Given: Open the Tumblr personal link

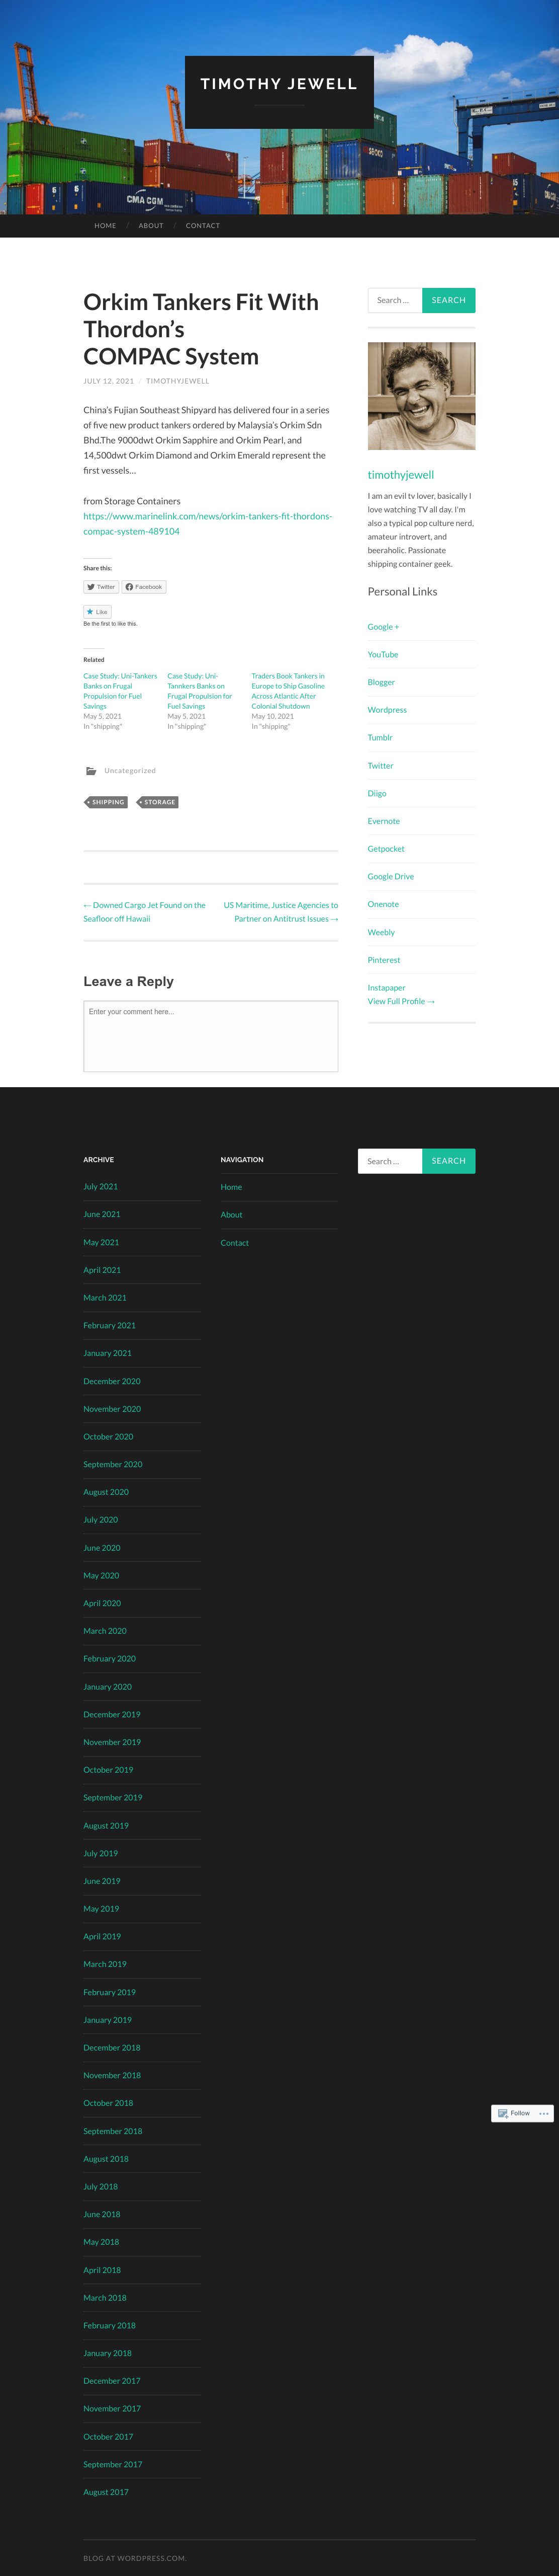Looking at the screenshot, I should (x=381, y=738).
